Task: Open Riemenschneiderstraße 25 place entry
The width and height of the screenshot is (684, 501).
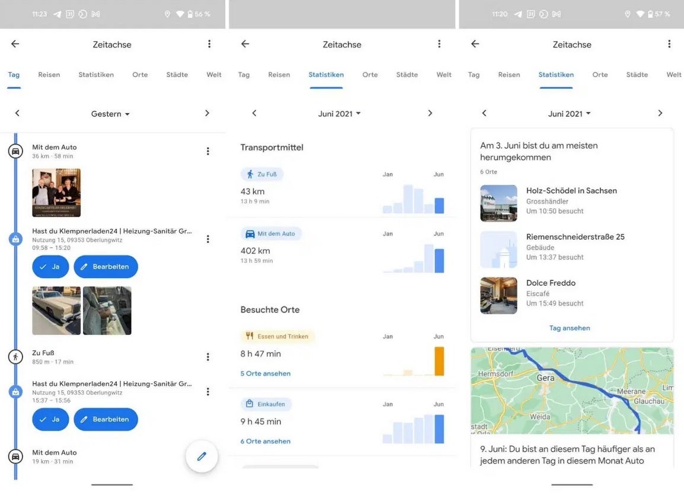Action: click(x=573, y=249)
